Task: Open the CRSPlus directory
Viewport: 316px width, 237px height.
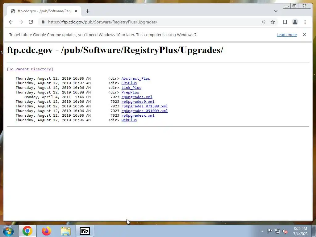Action: (129, 83)
